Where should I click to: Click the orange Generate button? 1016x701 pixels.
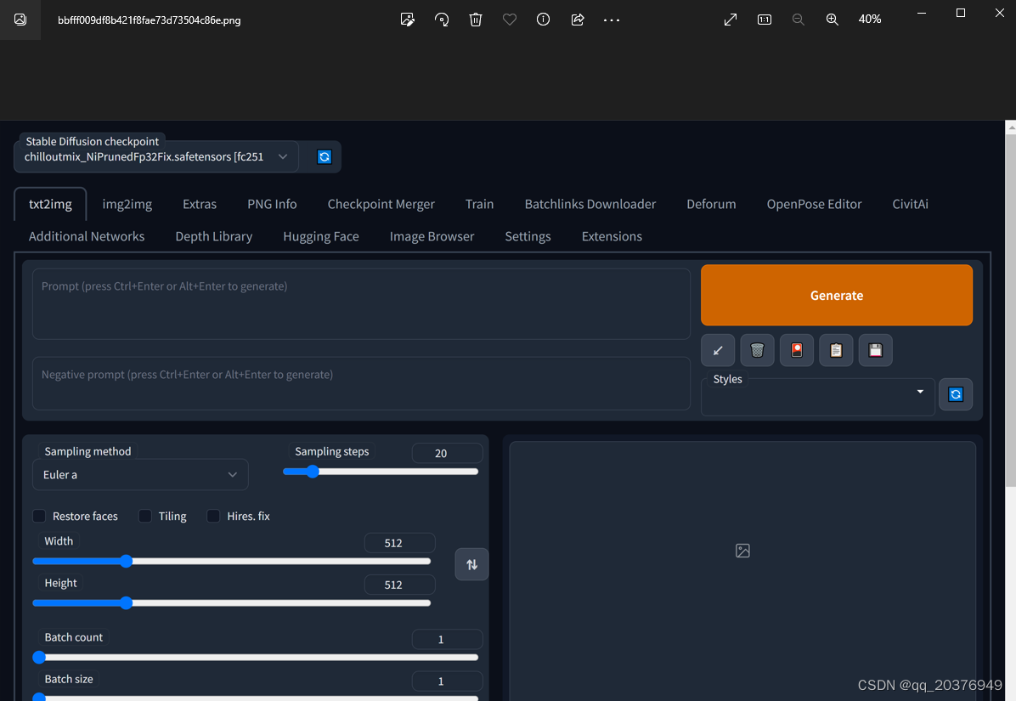837,296
